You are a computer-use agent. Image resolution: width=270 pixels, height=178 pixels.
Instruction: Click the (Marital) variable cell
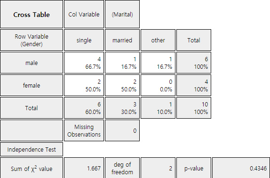[122, 14]
